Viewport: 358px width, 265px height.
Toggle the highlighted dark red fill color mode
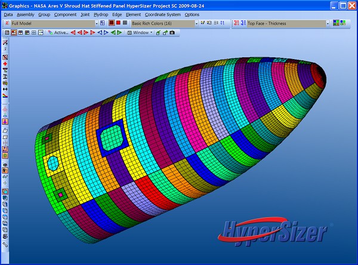(112, 23)
